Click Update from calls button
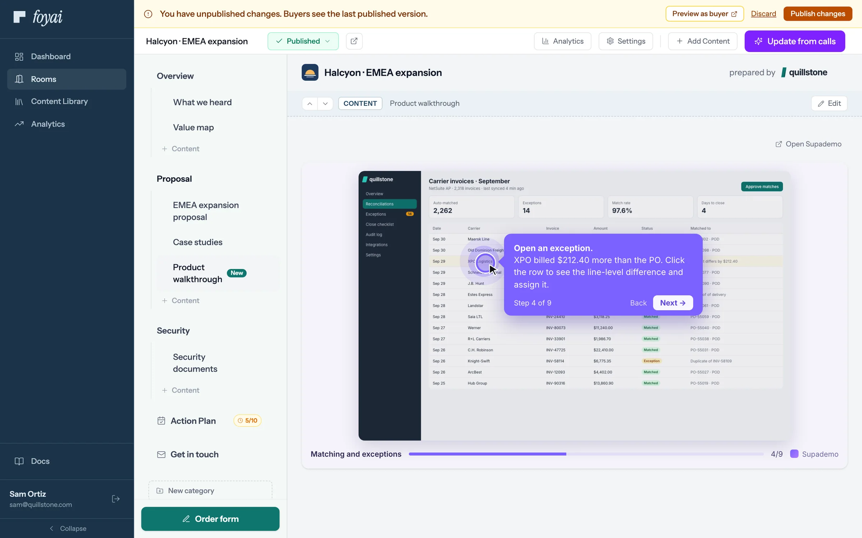 (x=794, y=41)
